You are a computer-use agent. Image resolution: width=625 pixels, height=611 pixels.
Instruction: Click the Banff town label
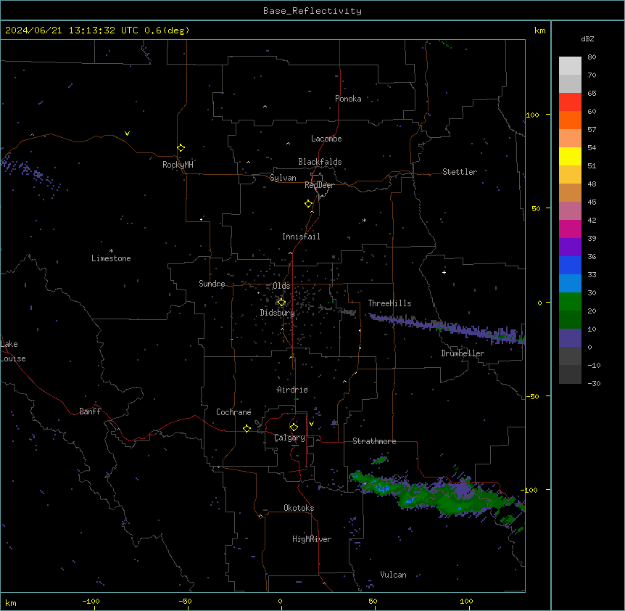point(90,411)
